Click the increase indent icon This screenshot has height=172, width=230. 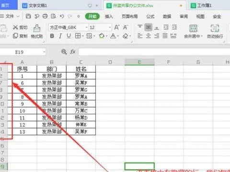[174, 27]
